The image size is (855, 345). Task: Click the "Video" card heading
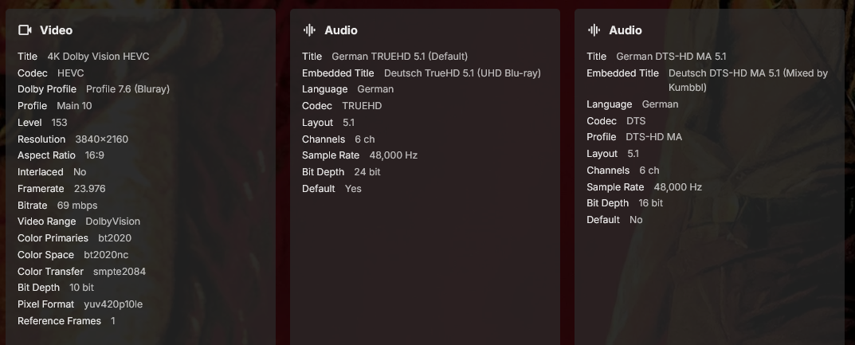tap(56, 30)
